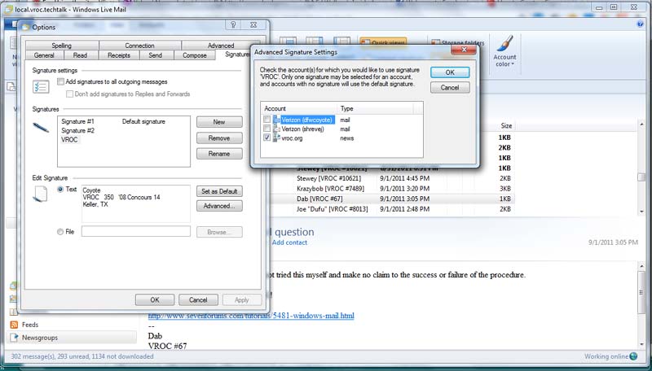Click the vroc.org news account icon
652x371 pixels.
click(276, 137)
